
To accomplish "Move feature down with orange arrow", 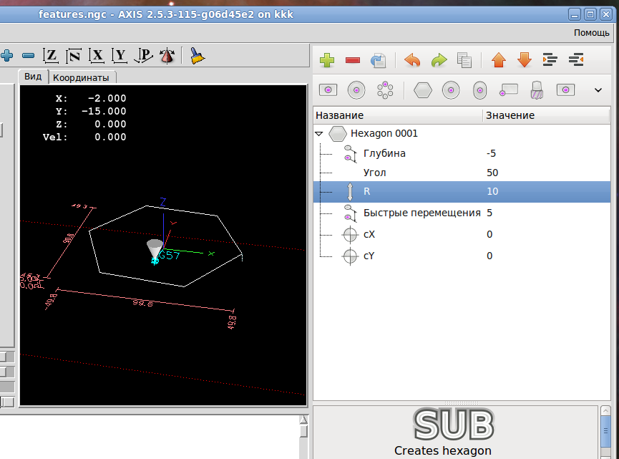I will coord(525,60).
